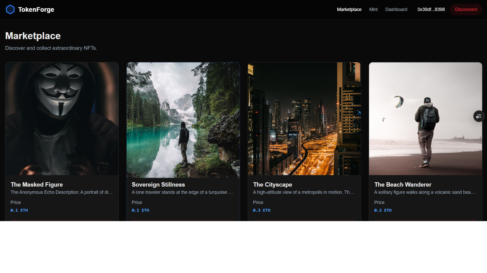
Task: Click The Cityscape 0.3 ETH price
Action: [x=262, y=210]
